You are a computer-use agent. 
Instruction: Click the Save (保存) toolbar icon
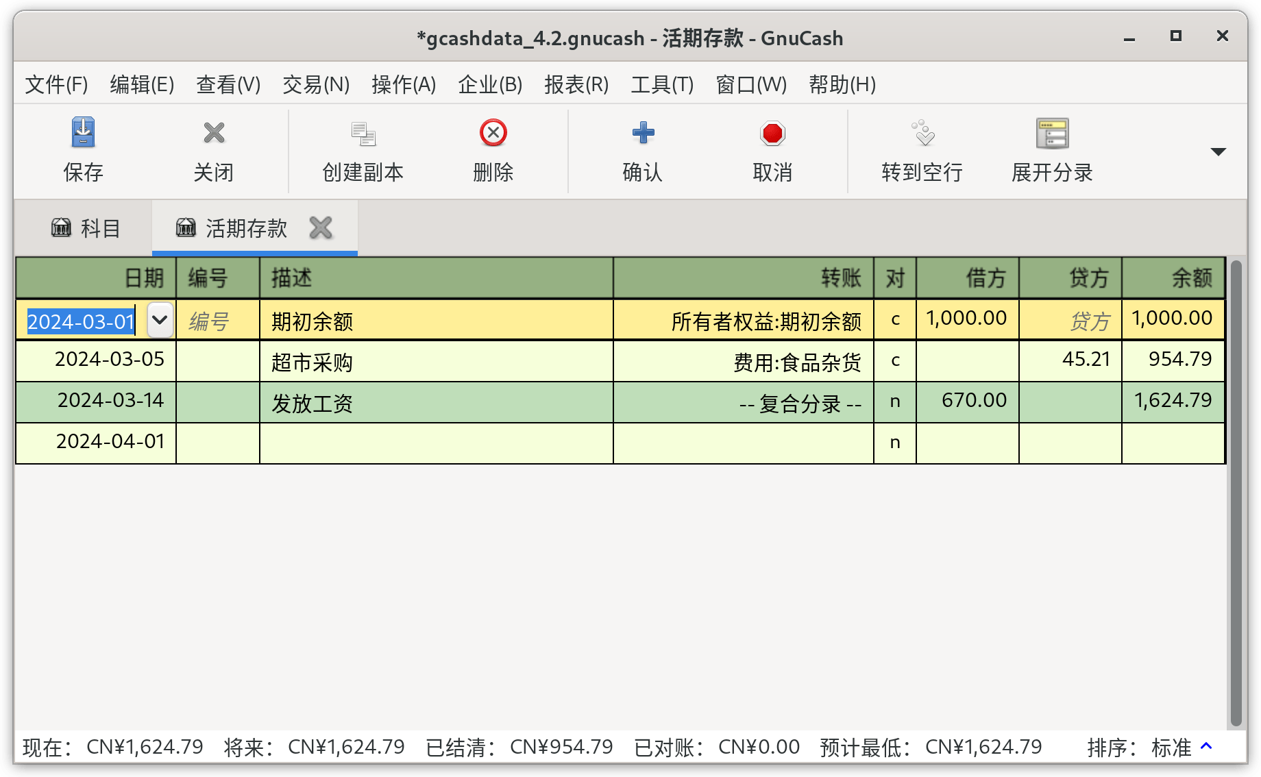click(83, 133)
